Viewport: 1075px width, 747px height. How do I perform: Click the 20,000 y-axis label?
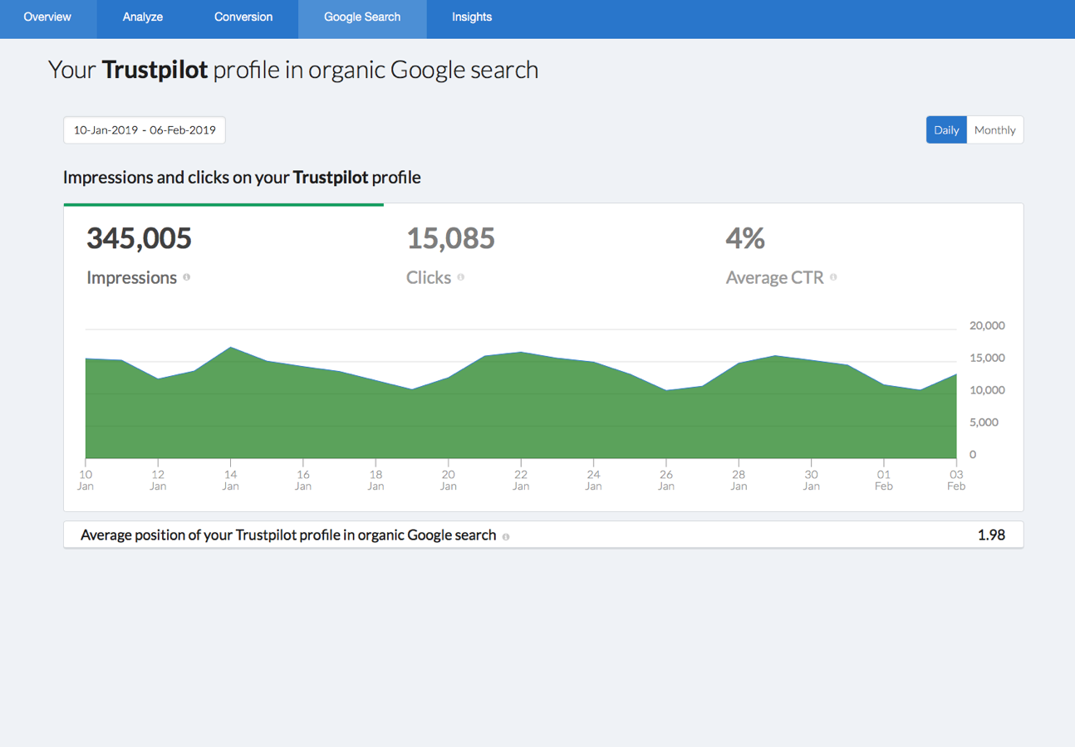click(x=987, y=326)
